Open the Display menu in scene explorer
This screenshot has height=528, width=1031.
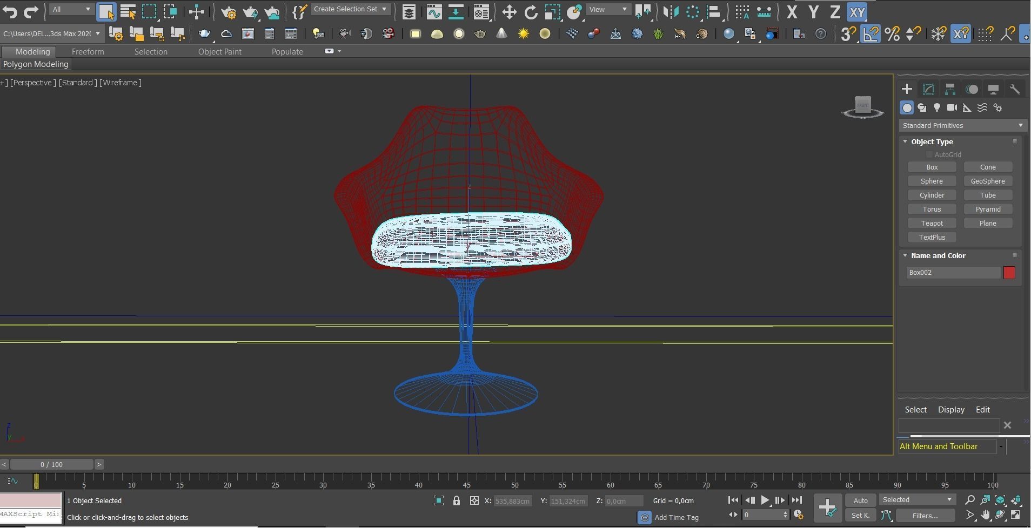point(951,410)
